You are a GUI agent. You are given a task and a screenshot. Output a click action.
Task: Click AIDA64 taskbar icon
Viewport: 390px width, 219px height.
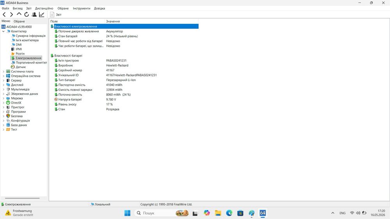(x=262, y=213)
